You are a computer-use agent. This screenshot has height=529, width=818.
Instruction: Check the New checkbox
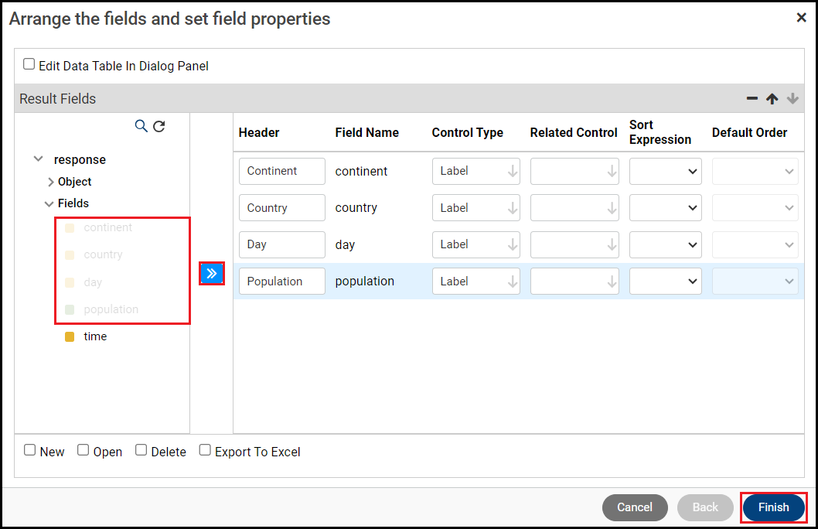30,450
